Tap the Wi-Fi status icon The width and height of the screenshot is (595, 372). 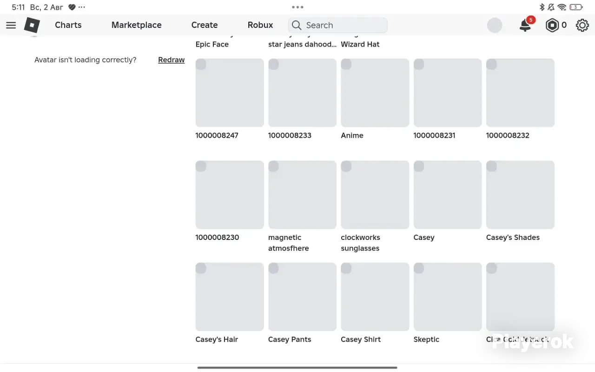click(562, 7)
